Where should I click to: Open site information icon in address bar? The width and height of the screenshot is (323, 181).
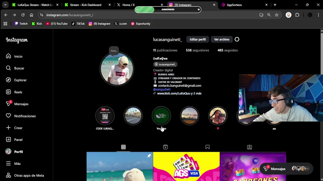(42, 15)
